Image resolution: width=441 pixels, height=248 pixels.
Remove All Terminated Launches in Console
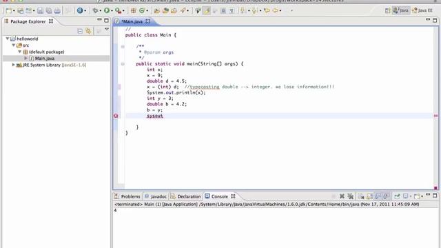(351, 196)
